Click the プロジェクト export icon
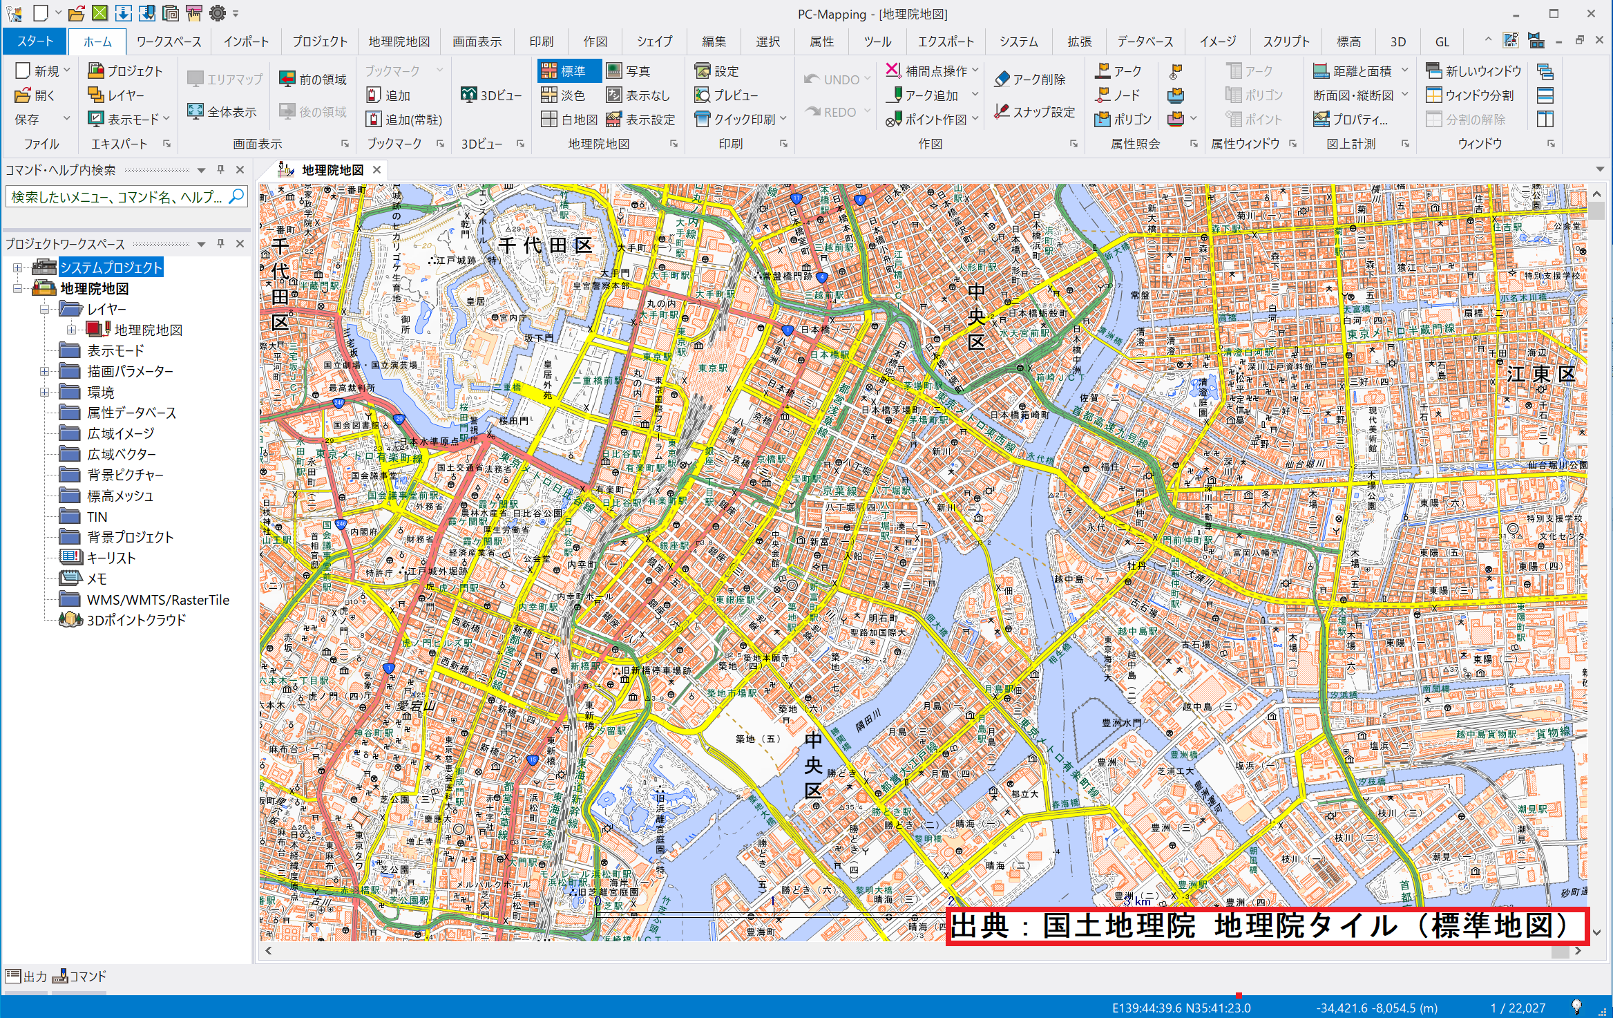The image size is (1613, 1018). tap(126, 70)
